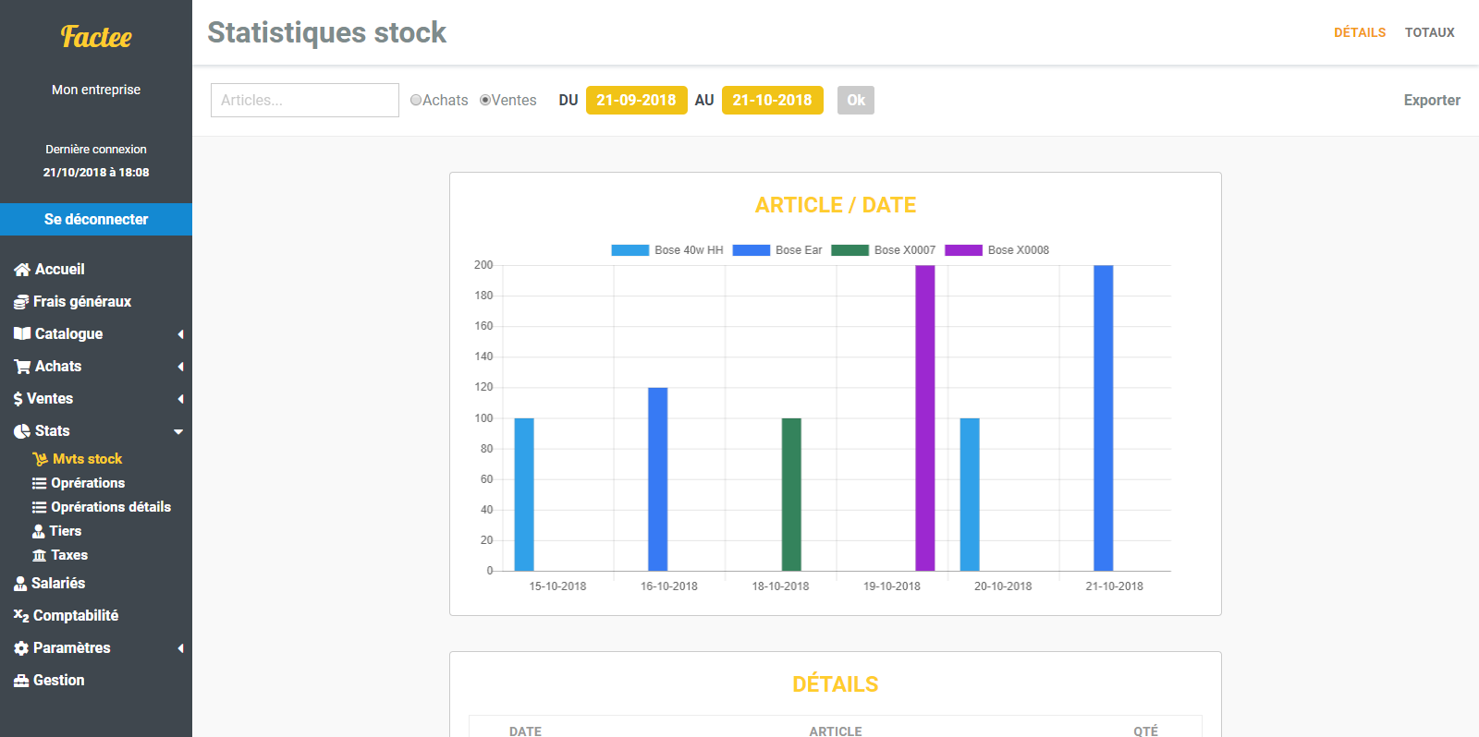Expand the Ventes submenu arrow

pyautogui.click(x=180, y=399)
